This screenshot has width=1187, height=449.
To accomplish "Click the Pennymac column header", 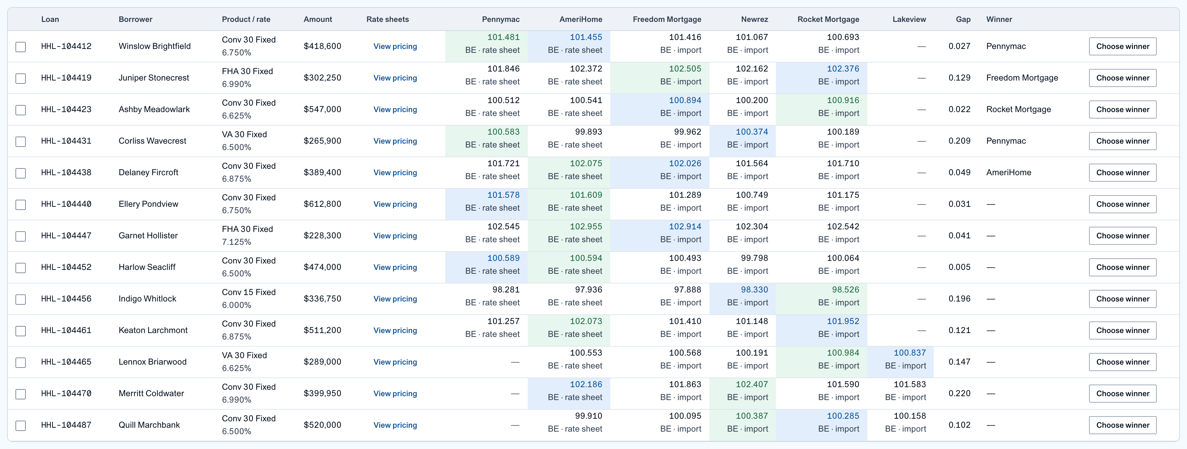I will [500, 19].
